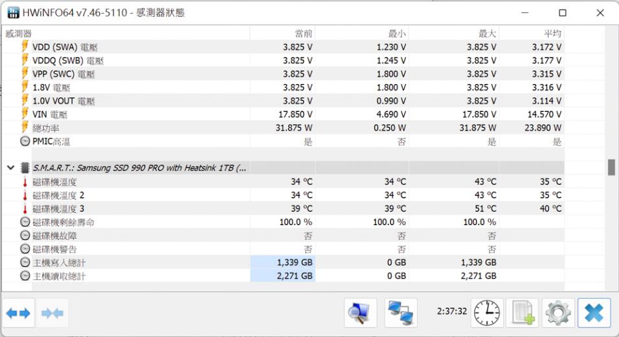Select the 主機寫入總計 row label
This screenshot has height=337, width=619.
(59, 263)
